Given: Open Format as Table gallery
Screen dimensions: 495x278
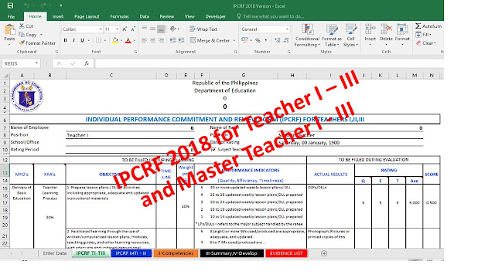Looking at the screenshot, I should 332,36.
